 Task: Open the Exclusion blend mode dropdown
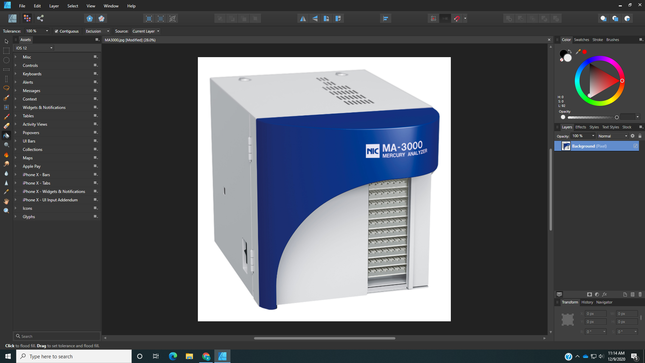(97, 31)
